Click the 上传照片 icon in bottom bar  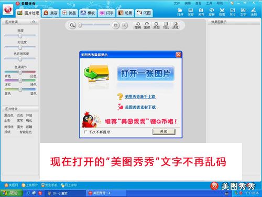23,185
